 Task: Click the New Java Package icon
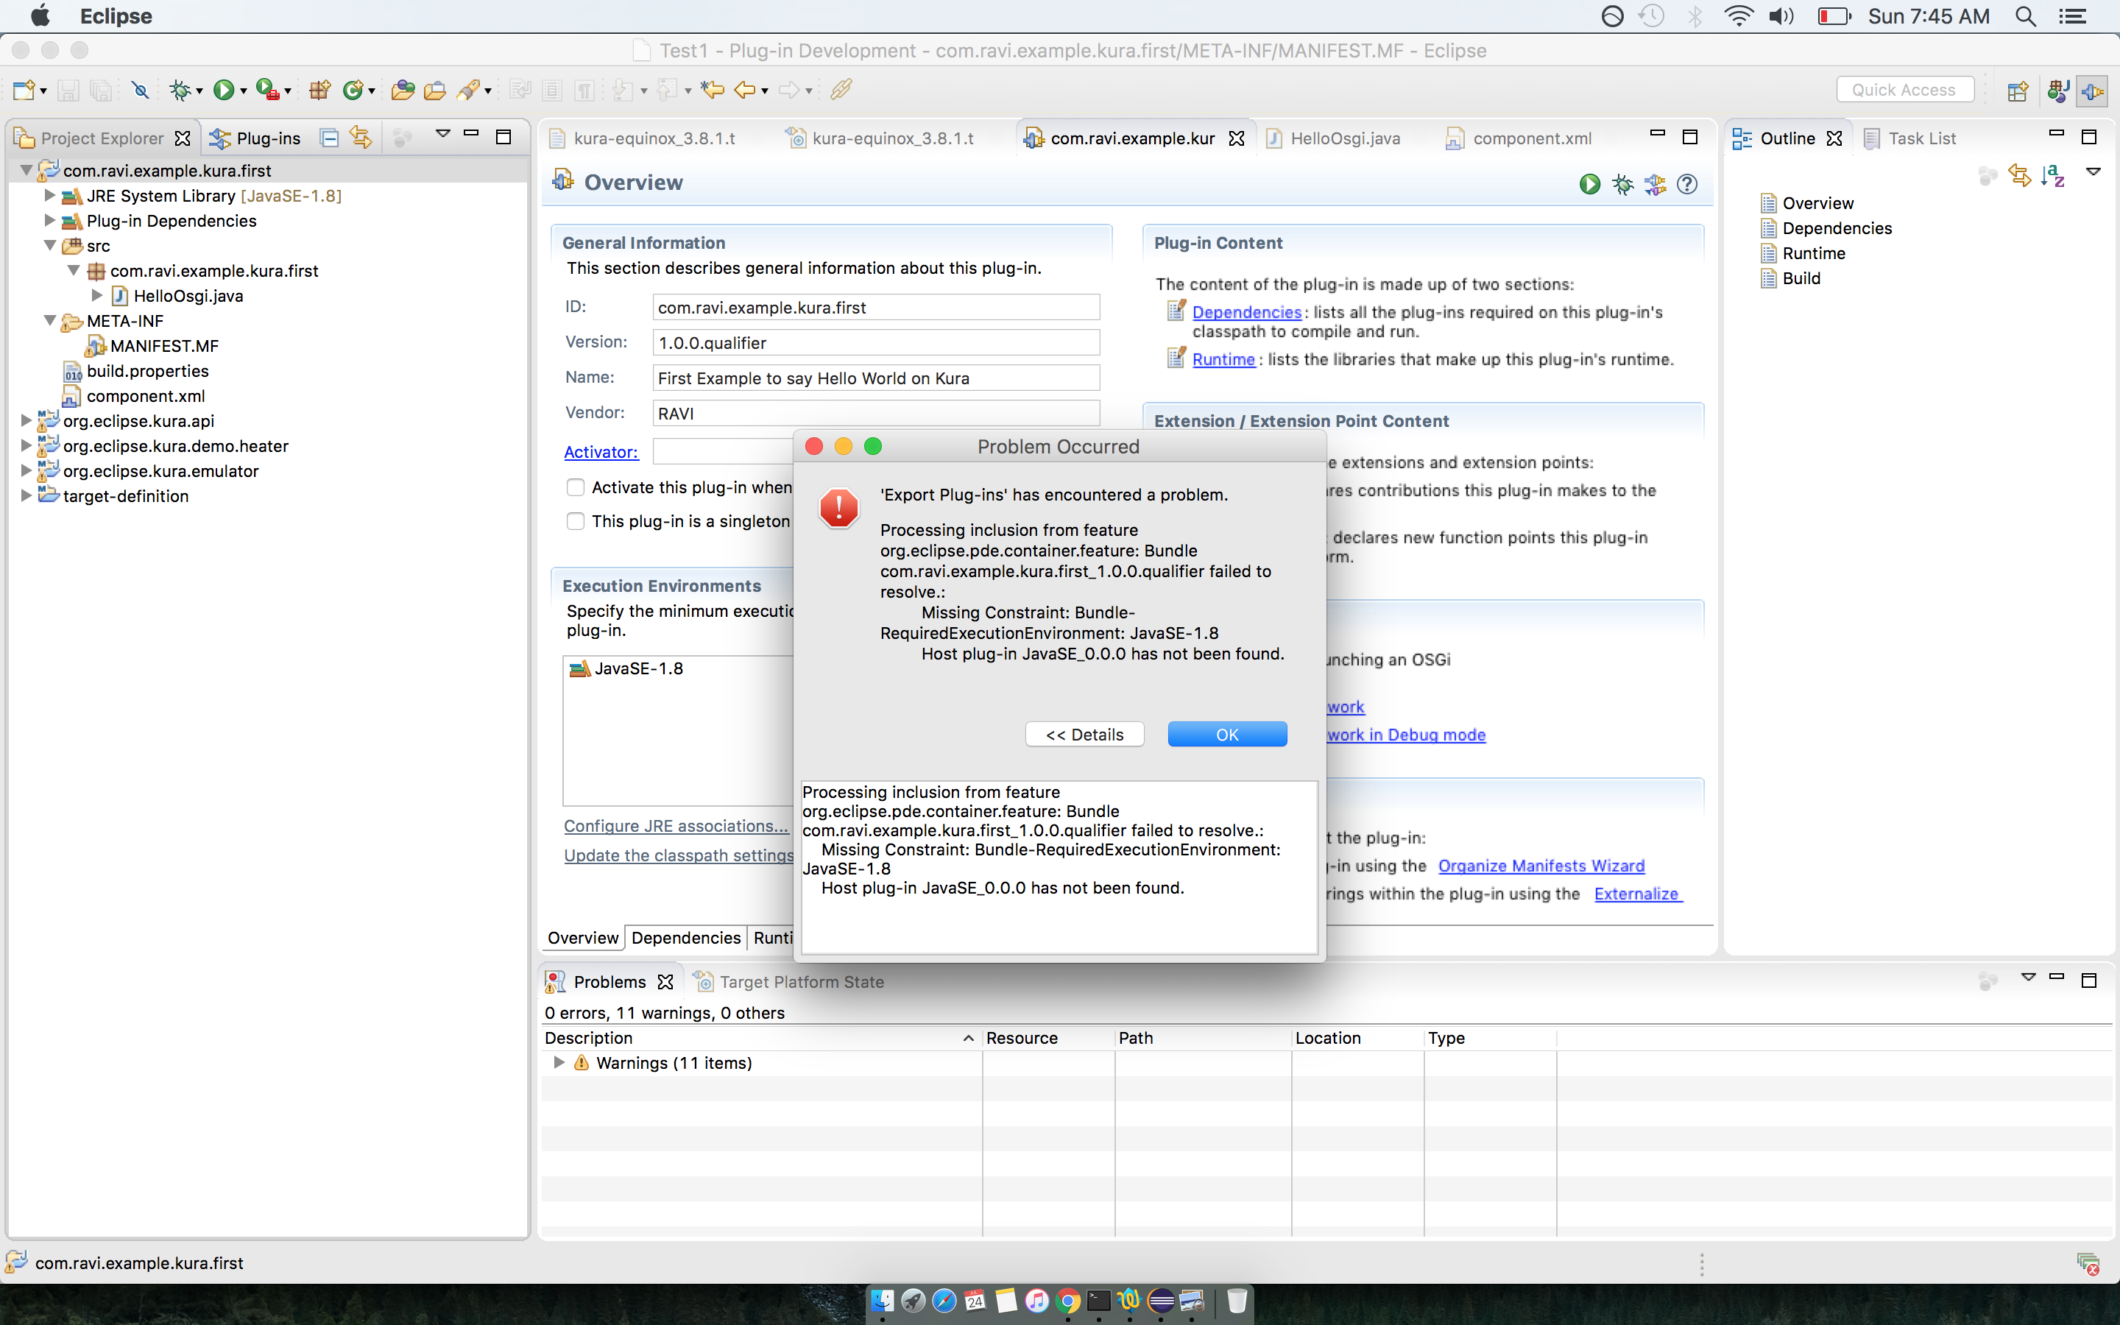click(319, 89)
